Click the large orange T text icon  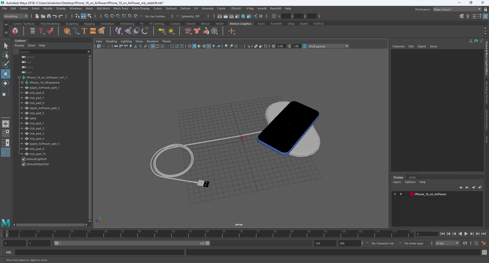pos(84,31)
